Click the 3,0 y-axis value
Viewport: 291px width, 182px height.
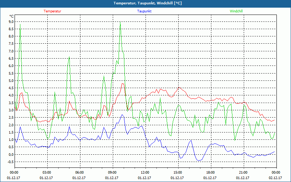coord(11,110)
